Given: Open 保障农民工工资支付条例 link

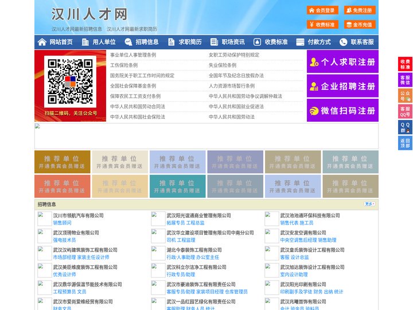Looking at the screenshot, I should pyautogui.click(x=135, y=96).
